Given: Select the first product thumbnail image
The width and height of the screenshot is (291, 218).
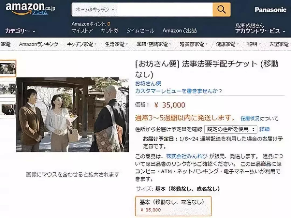Looking at the screenshot, I should pos(8,68).
